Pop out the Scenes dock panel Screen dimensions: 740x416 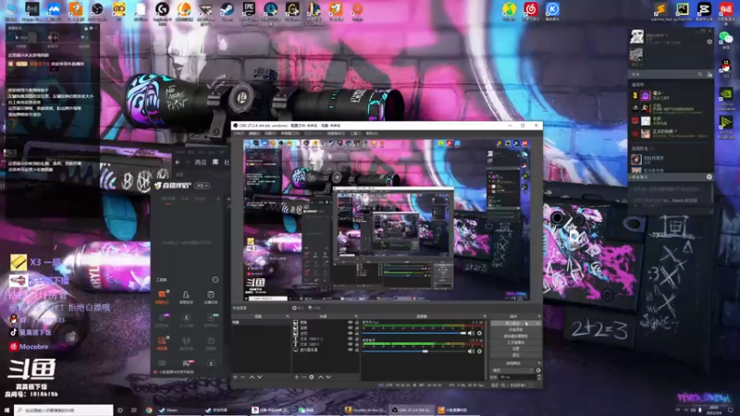(288, 316)
